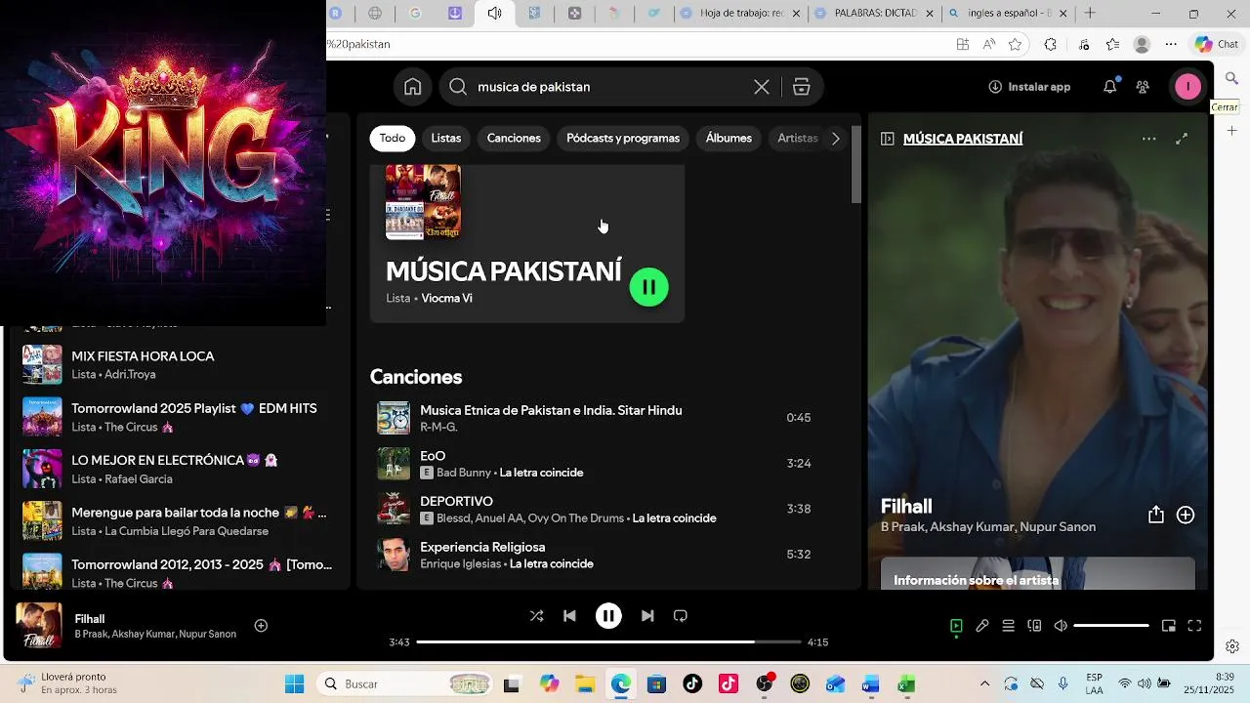This screenshot has height=703, width=1250.
Task: Pause playback with the center pause button
Action: (x=608, y=616)
